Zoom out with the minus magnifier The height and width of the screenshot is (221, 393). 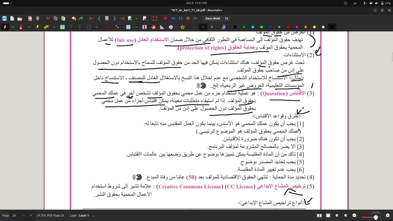[x=354, y=215]
